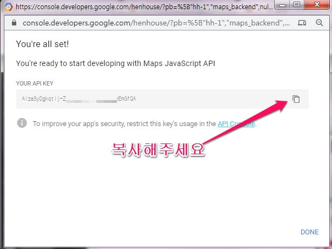Click the pink Korean 복사해주세요 annotation

pyautogui.click(x=158, y=150)
